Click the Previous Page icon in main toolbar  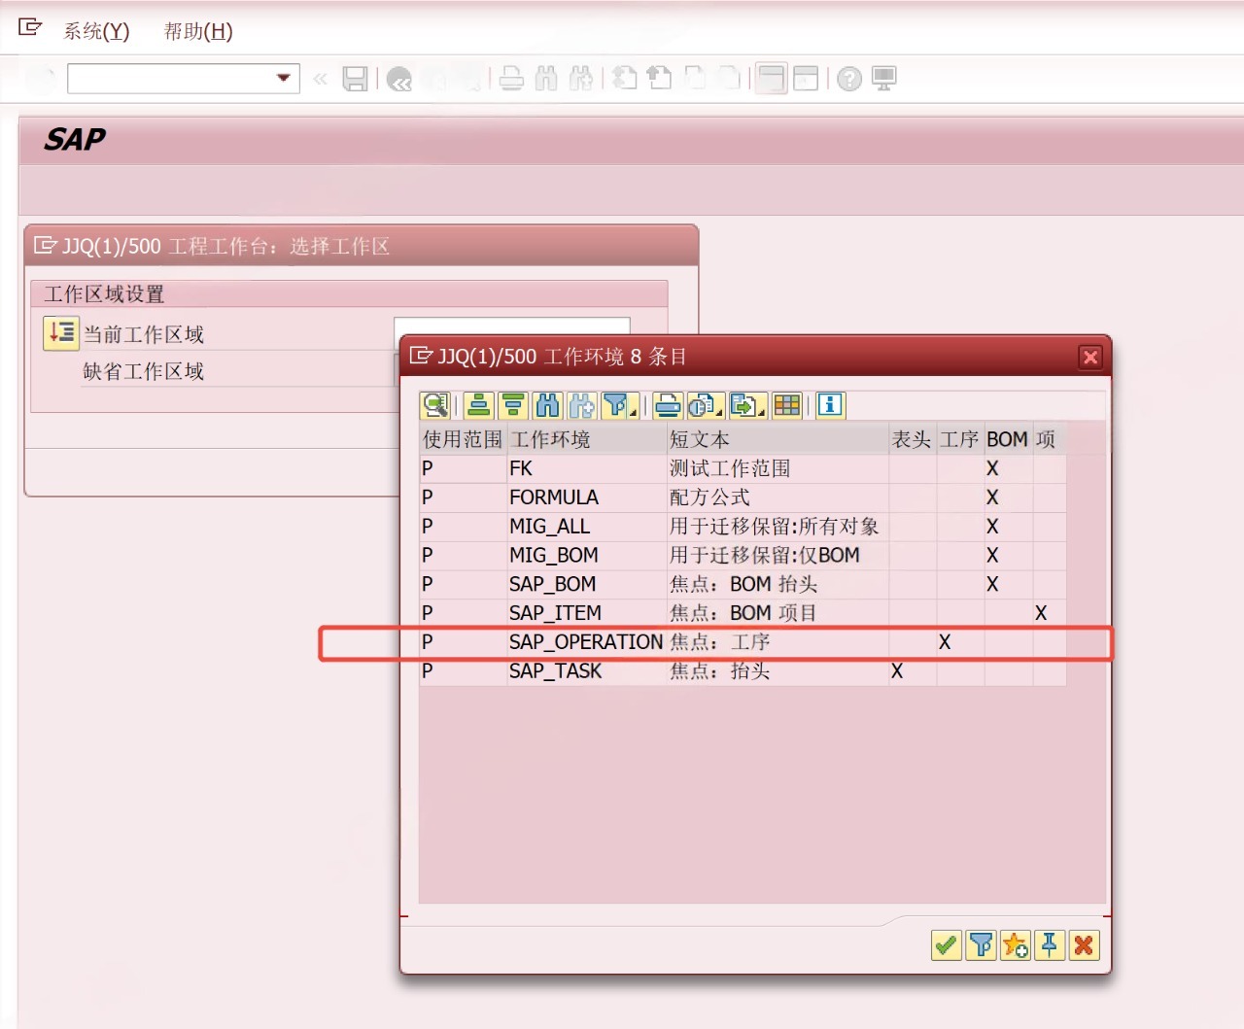click(x=660, y=79)
